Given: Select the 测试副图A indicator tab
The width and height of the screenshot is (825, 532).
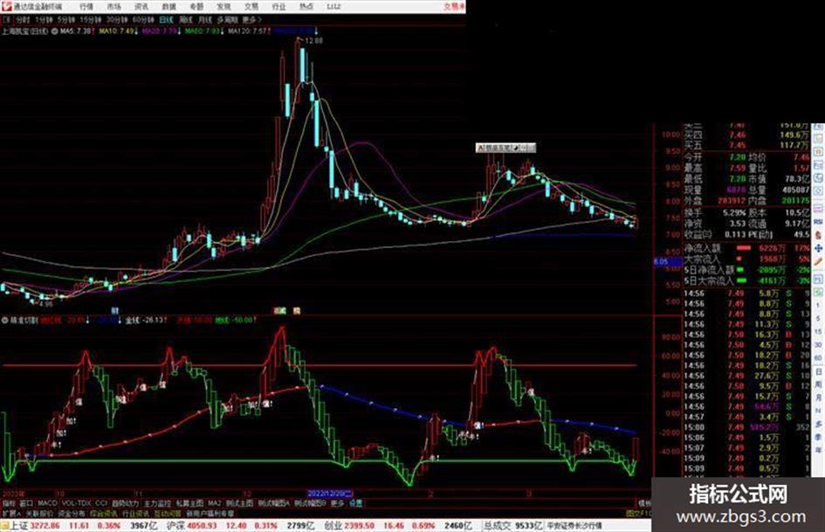Looking at the screenshot, I should pos(273,503).
